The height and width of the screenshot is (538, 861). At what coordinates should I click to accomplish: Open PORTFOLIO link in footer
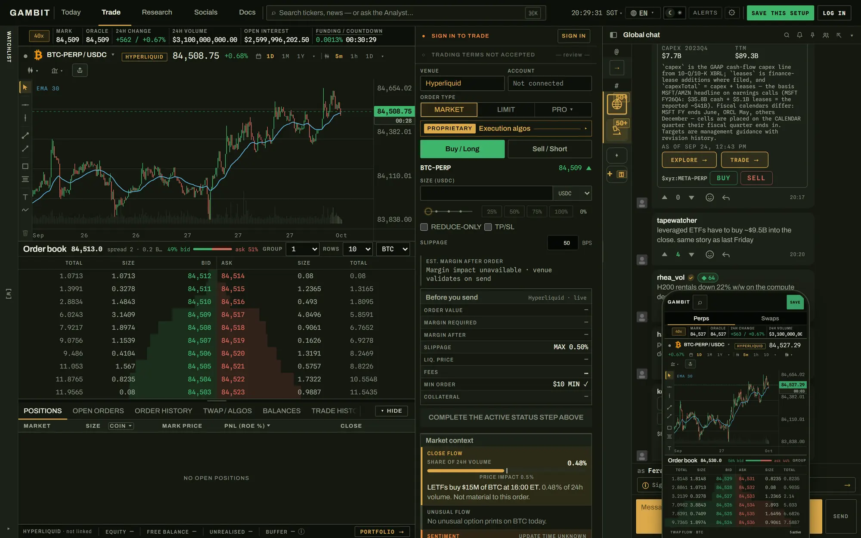[382, 532]
